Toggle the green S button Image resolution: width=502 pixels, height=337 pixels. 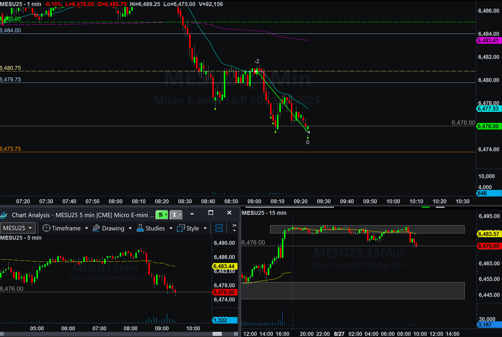click(x=161, y=215)
